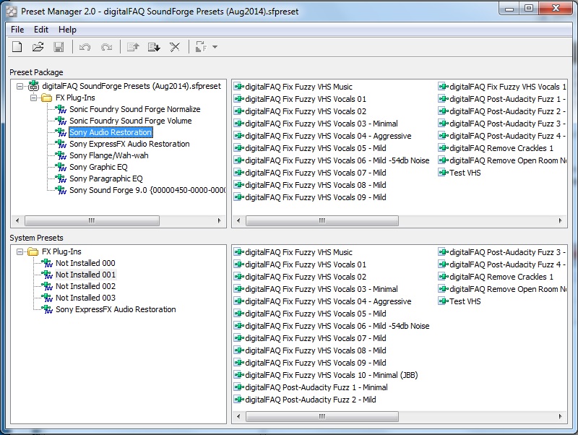Select Sonic Foundry Sound Forge Normalize plug-in

[x=134, y=109]
